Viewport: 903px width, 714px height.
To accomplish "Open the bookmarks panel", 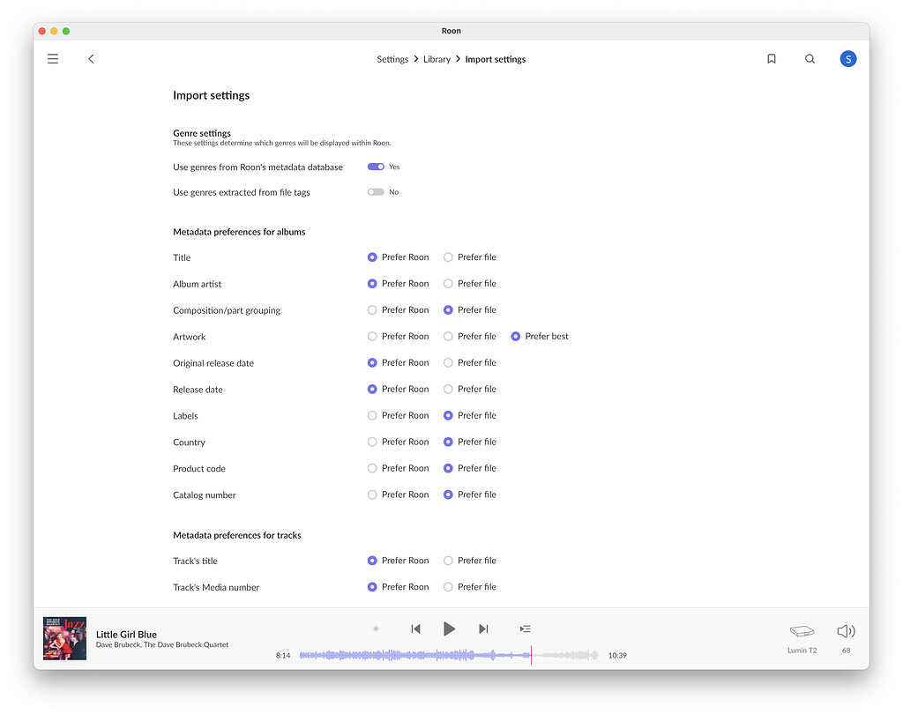I will coord(771,58).
